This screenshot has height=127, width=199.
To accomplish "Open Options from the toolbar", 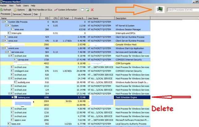I will [19, 10].
